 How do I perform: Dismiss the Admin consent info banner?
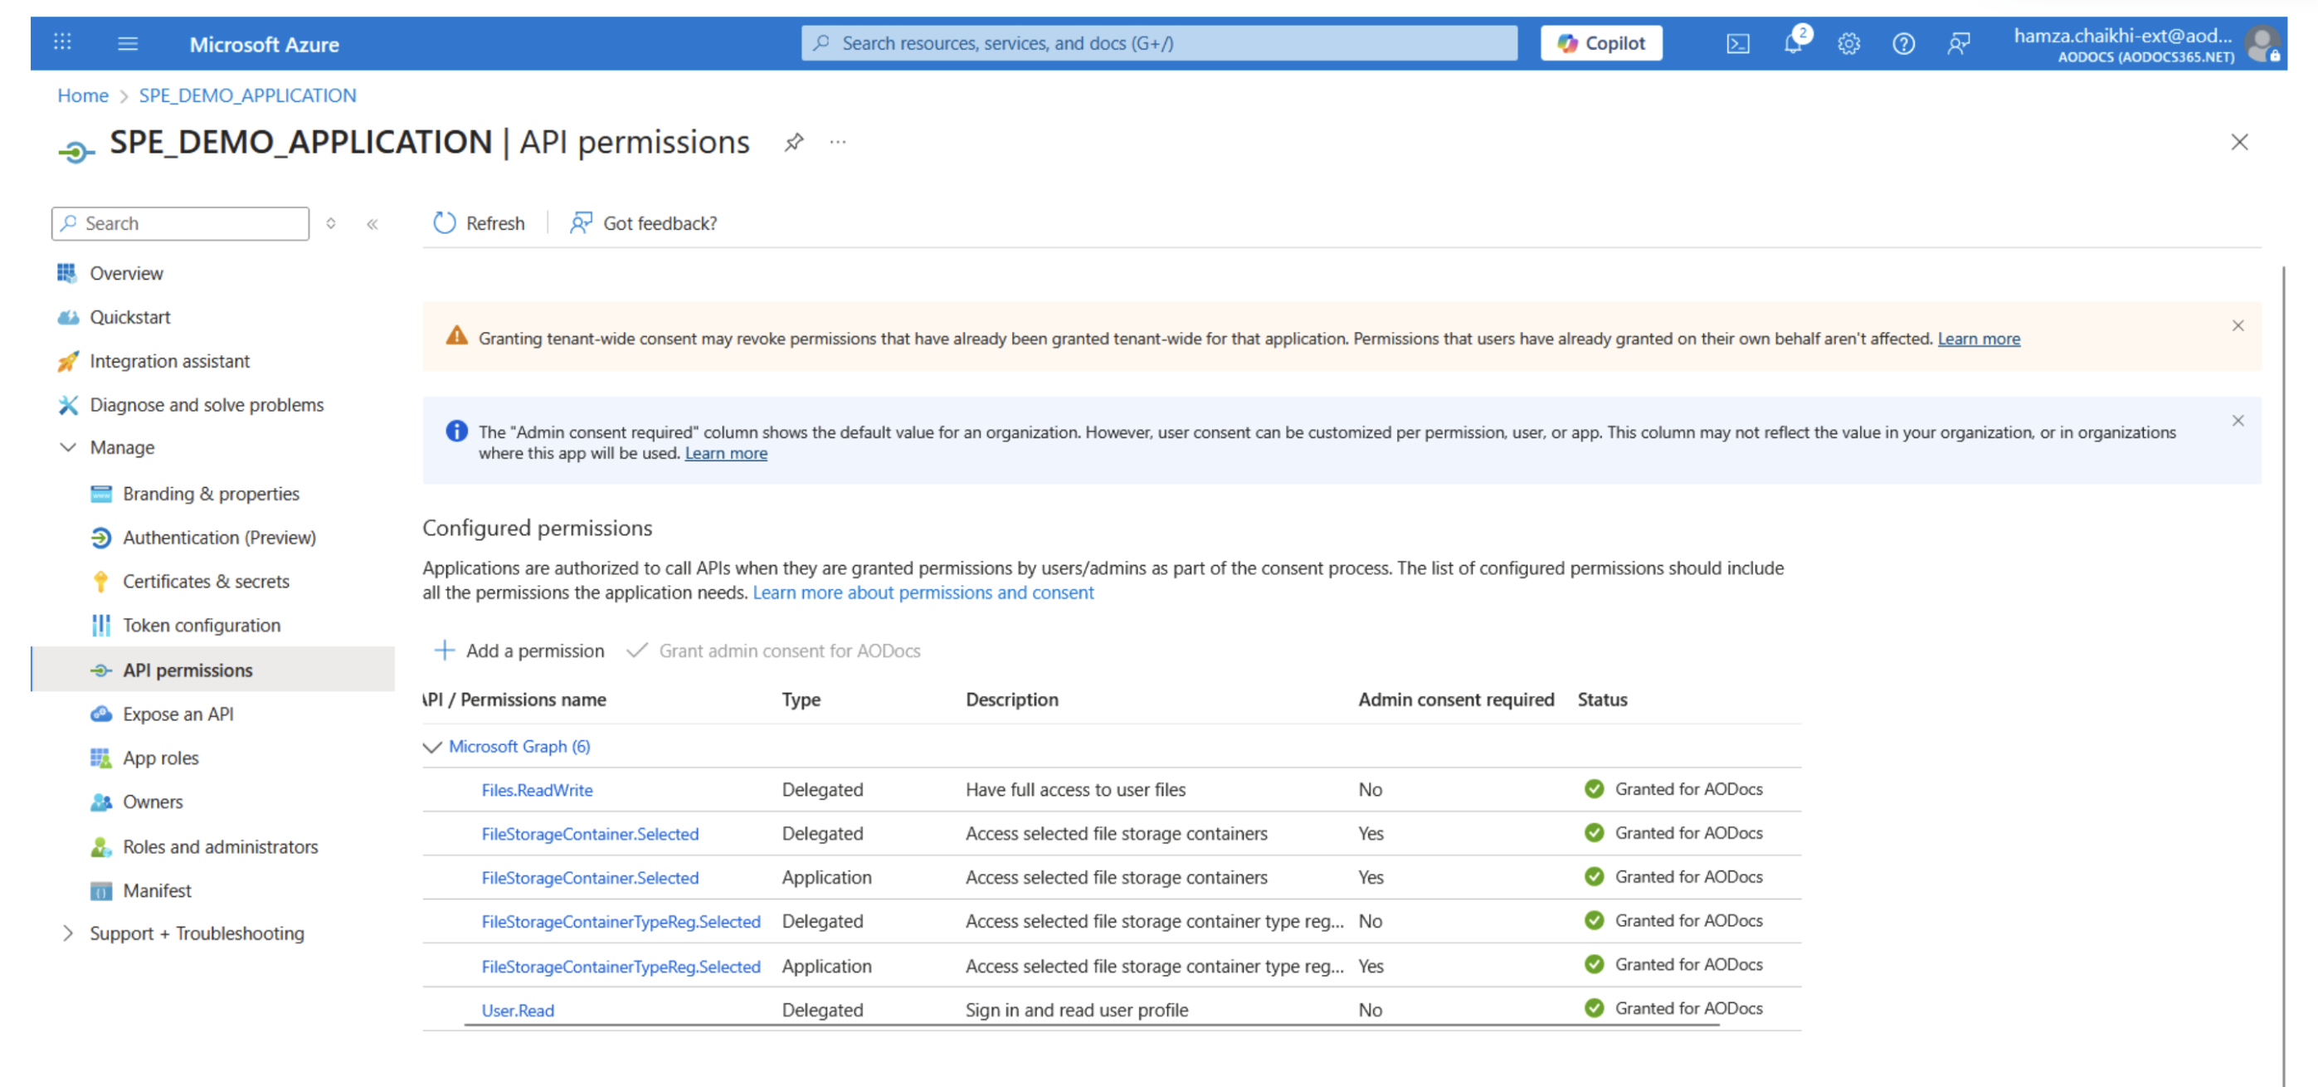point(2237,420)
